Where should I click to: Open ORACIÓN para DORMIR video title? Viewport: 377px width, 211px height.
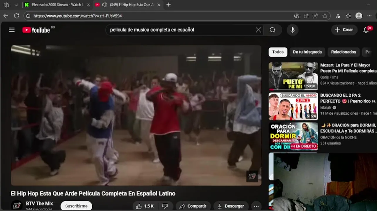348,128
